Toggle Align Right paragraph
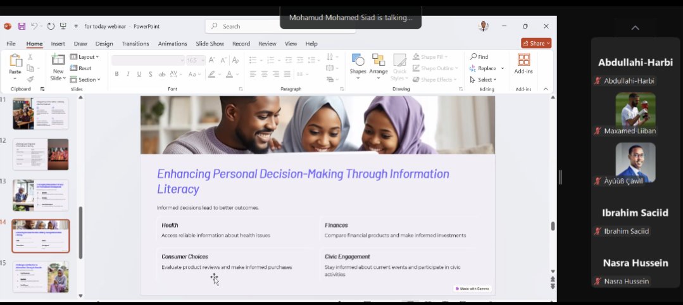 [x=276, y=75]
